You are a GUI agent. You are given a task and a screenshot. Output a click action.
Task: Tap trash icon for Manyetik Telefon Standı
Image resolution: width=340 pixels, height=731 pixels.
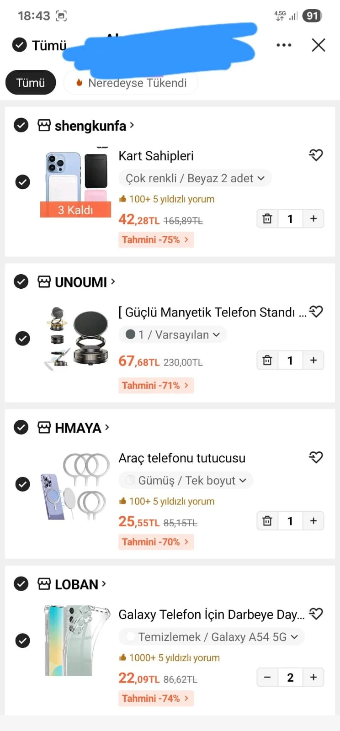tap(267, 360)
